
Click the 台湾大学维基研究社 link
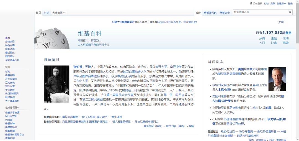(x=123, y=22)
